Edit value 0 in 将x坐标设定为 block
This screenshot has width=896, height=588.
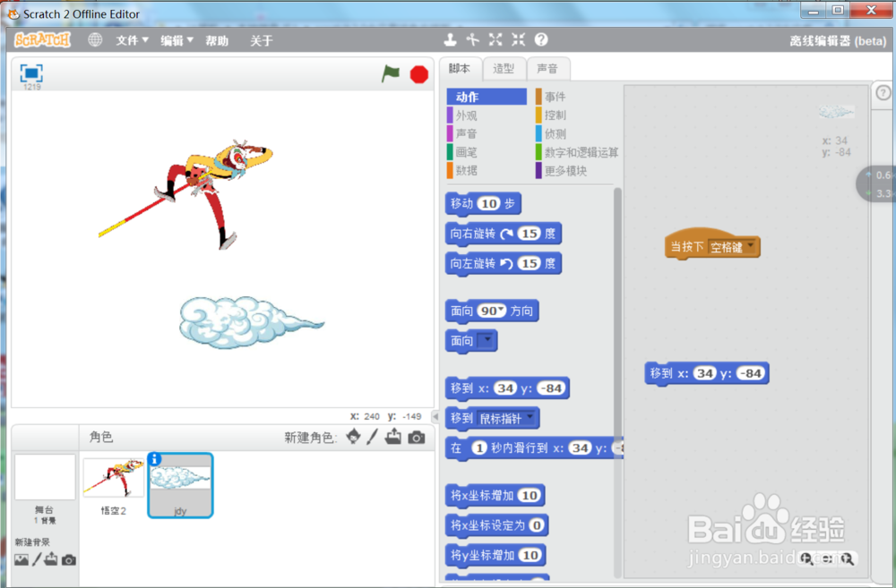(x=536, y=525)
